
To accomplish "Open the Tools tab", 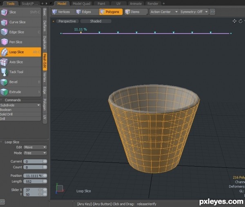I will pyautogui.click(x=11, y=4).
